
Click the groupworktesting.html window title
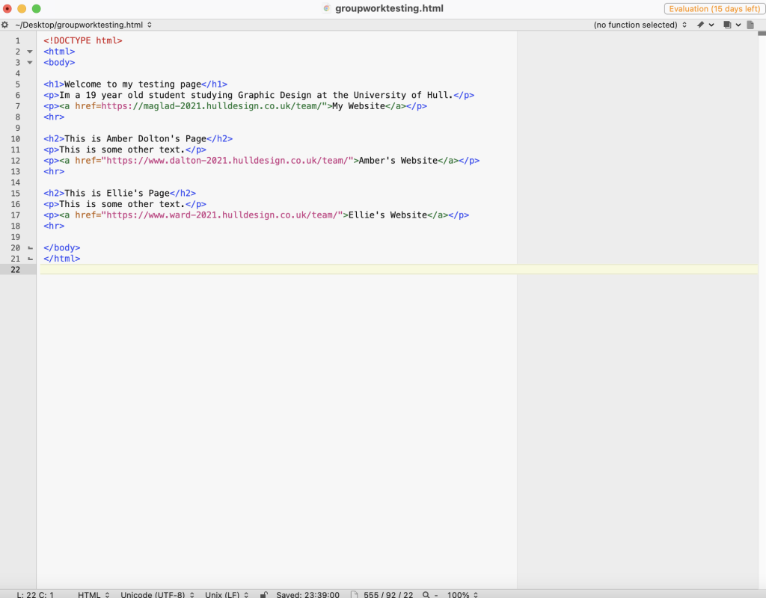pyautogui.click(x=389, y=8)
